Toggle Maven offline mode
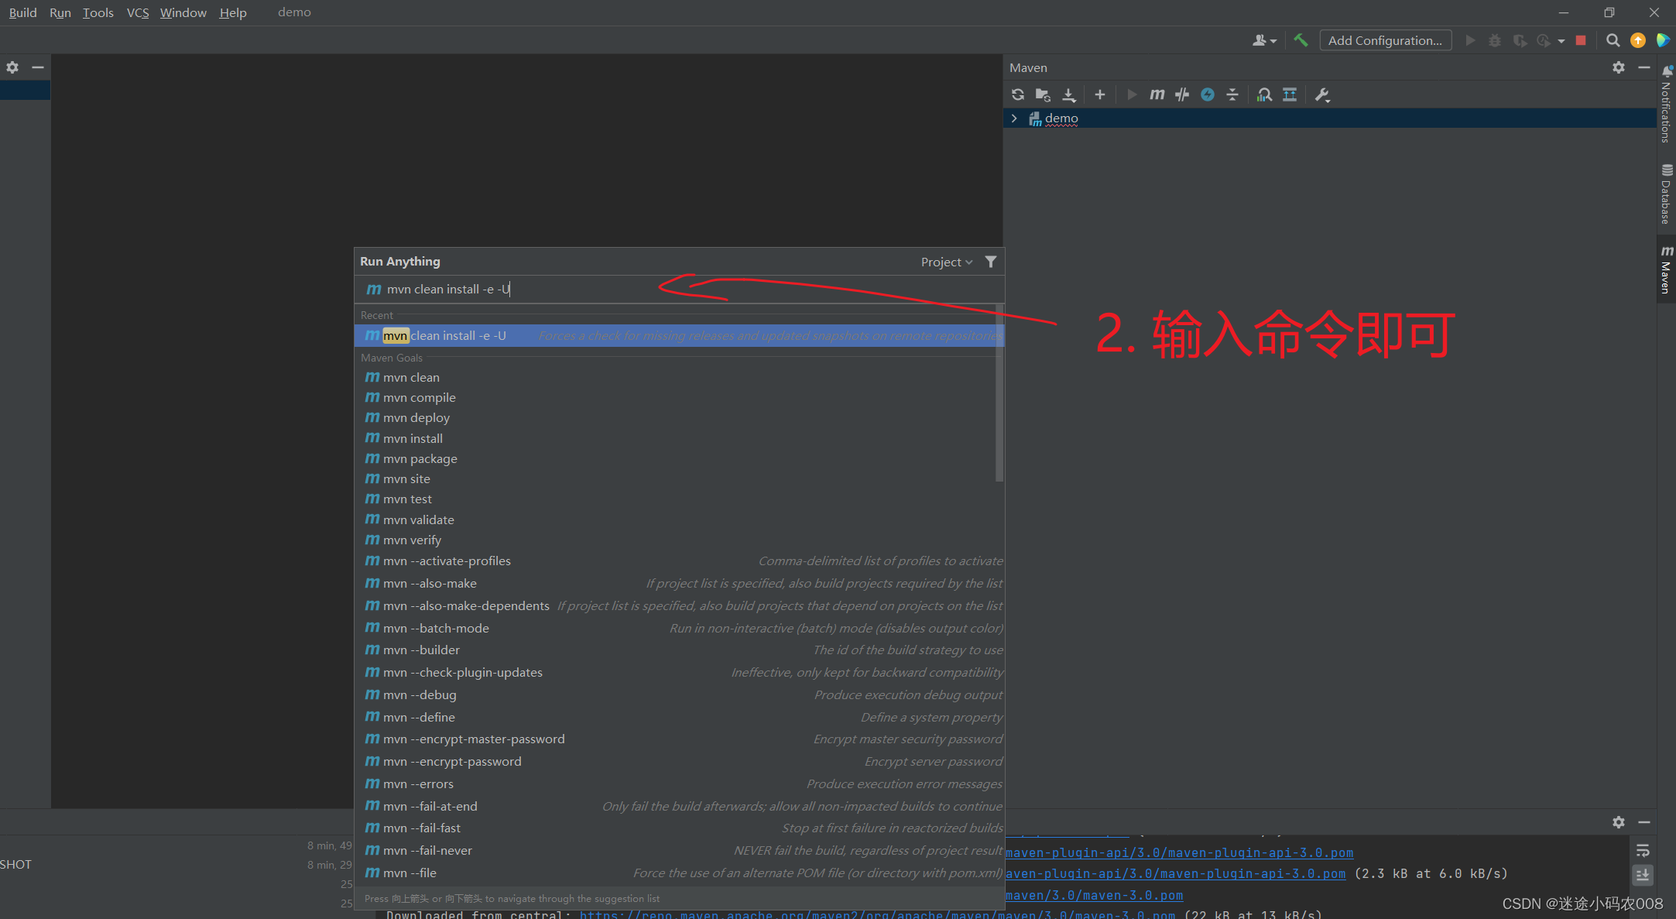This screenshot has height=919, width=1676. (1208, 94)
